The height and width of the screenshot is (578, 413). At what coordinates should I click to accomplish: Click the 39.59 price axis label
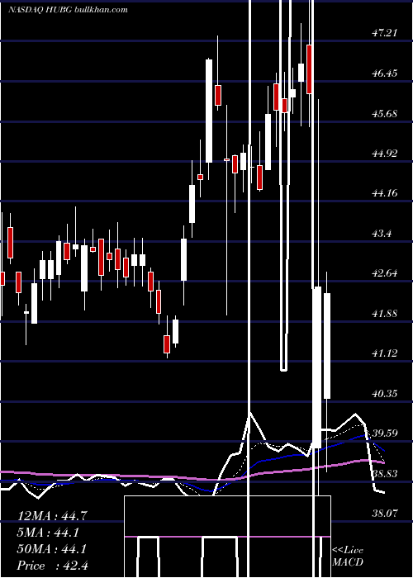385,433
